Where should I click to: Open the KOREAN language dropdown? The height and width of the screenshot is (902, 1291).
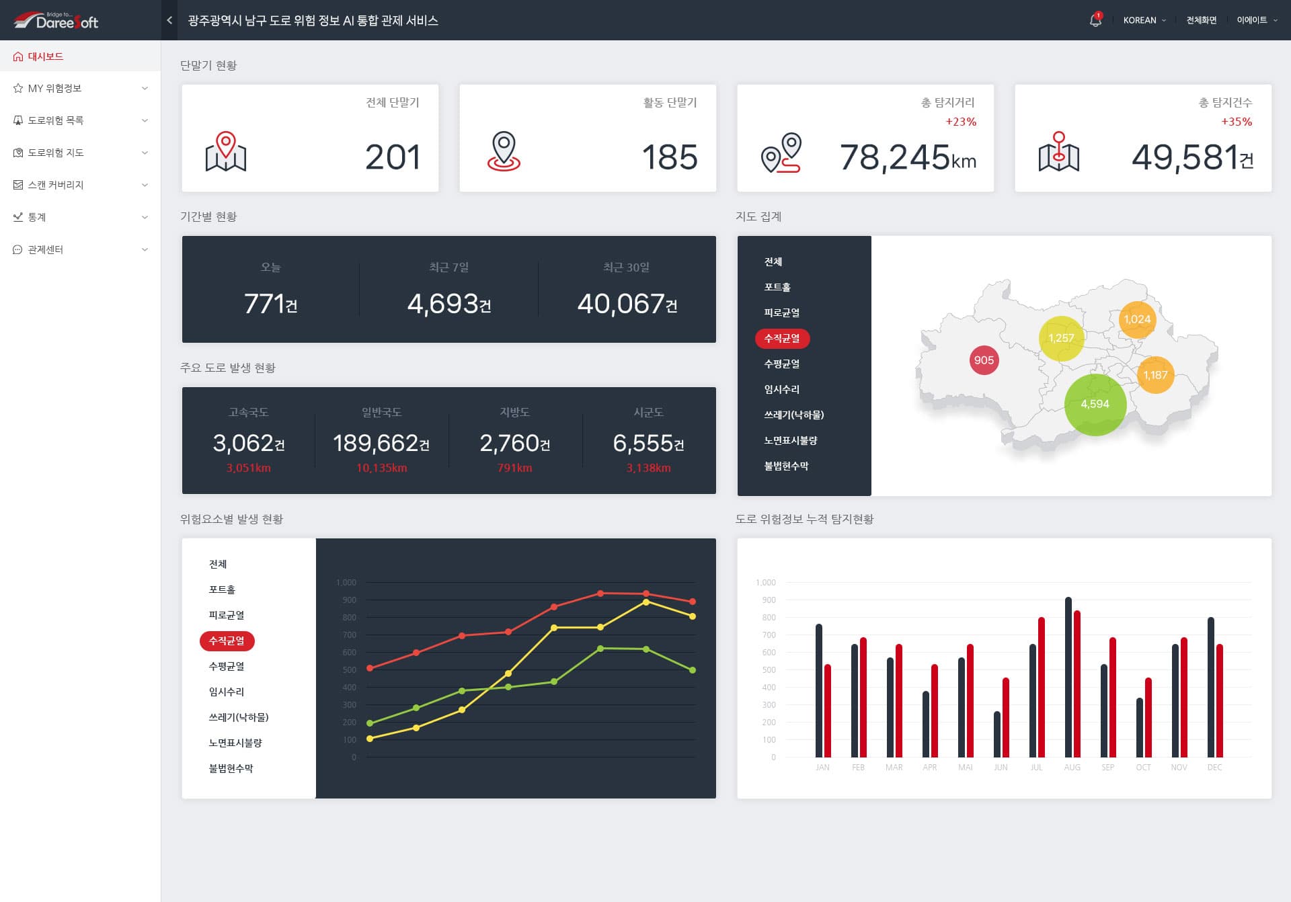pos(1144,20)
